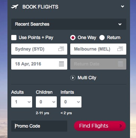Screen dimensions: 136x138
Task: Open airport list icon in Sydney field
Action: click(61, 49)
